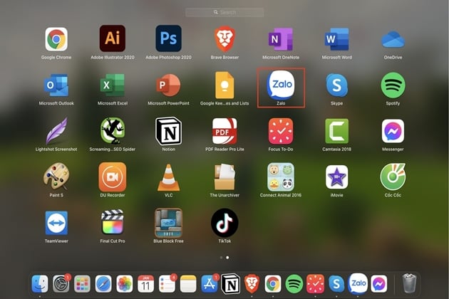Open Adobe Photoshop 2020
This screenshot has width=449, height=299.
[x=168, y=38]
